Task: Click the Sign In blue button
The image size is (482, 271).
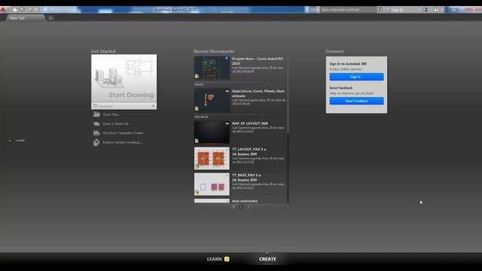Action: pyautogui.click(x=356, y=77)
